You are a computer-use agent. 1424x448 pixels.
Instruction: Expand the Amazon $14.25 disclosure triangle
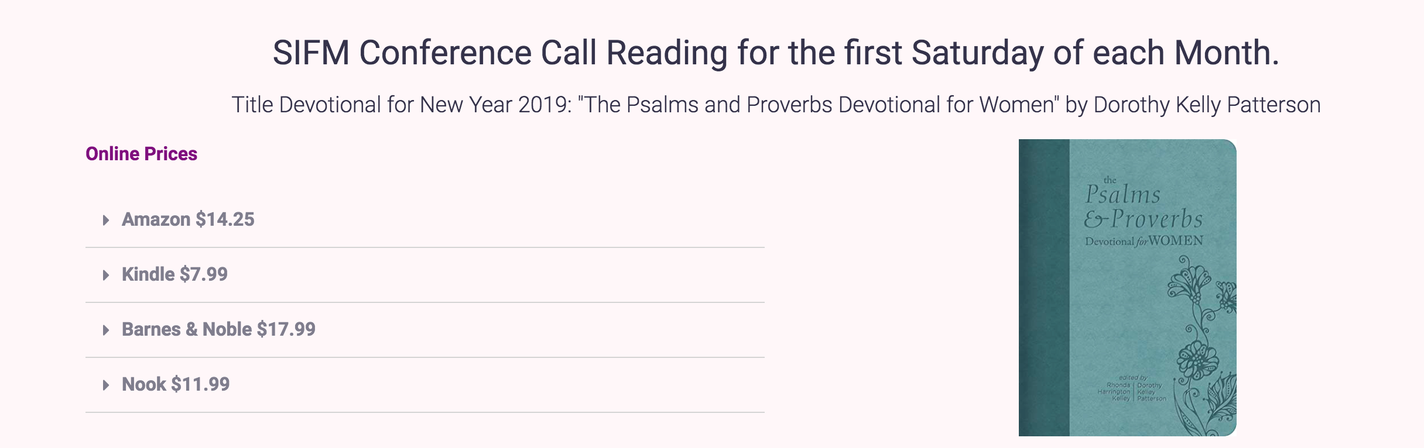106,220
